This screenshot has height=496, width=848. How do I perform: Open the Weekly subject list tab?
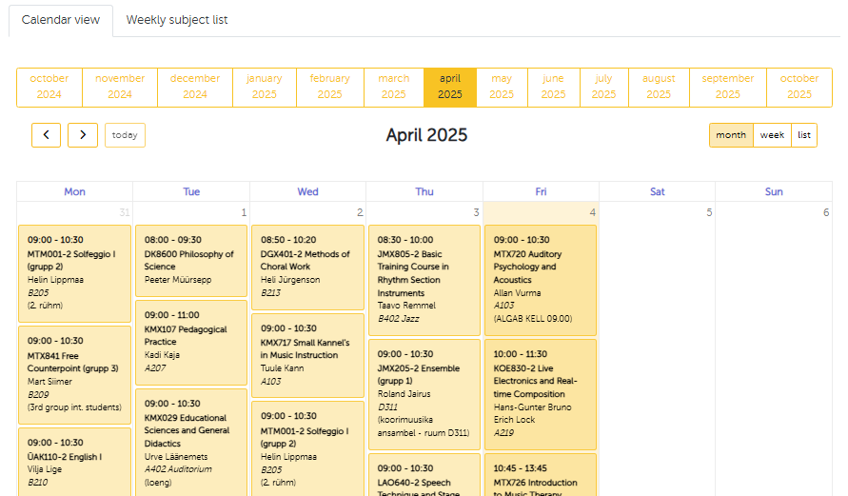[177, 20]
